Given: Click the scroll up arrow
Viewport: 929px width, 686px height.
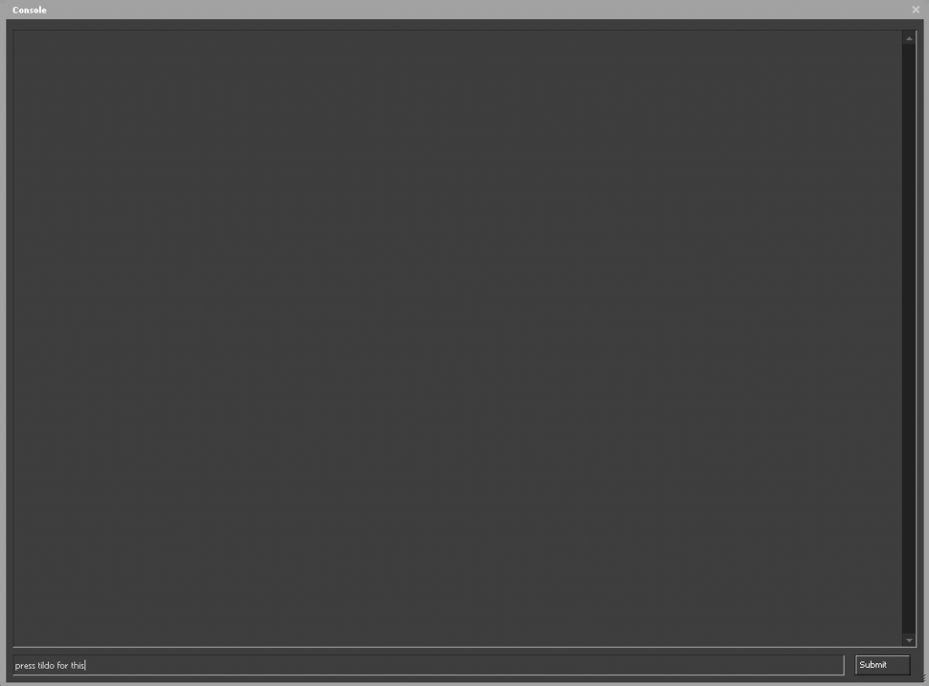Looking at the screenshot, I should [909, 38].
